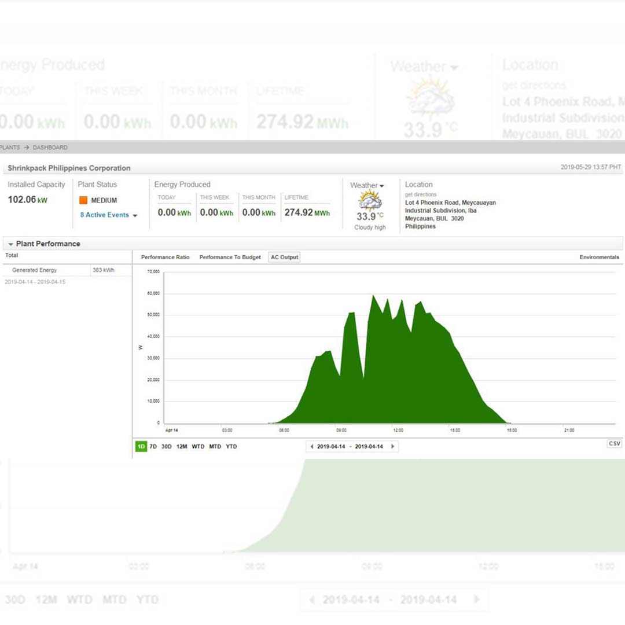The height and width of the screenshot is (625, 625).
Task: Open the Environmentals view
Action: click(x=599, y=257)
